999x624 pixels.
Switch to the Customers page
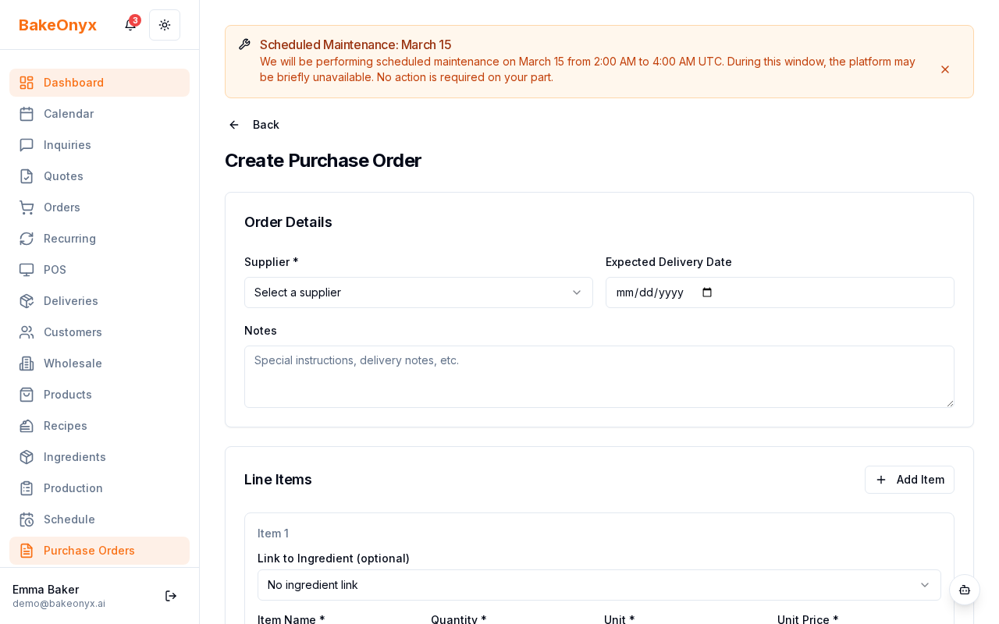click(x=73, y=332)
